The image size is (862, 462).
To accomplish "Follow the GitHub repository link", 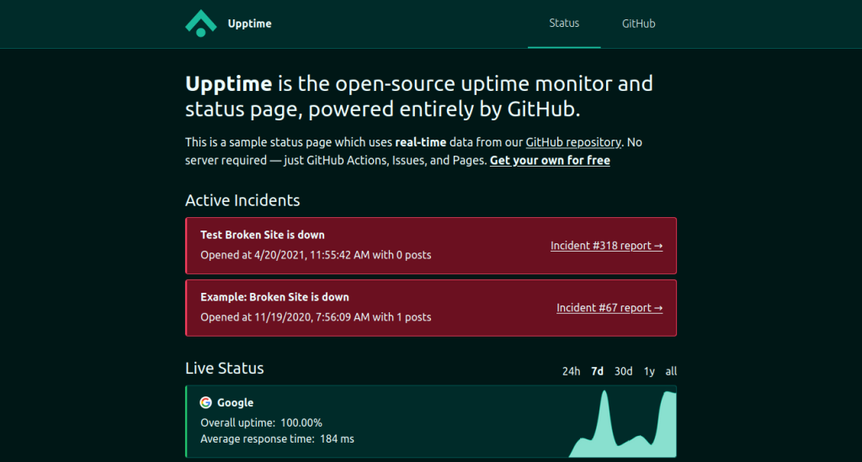I will (x=573, y=142).
